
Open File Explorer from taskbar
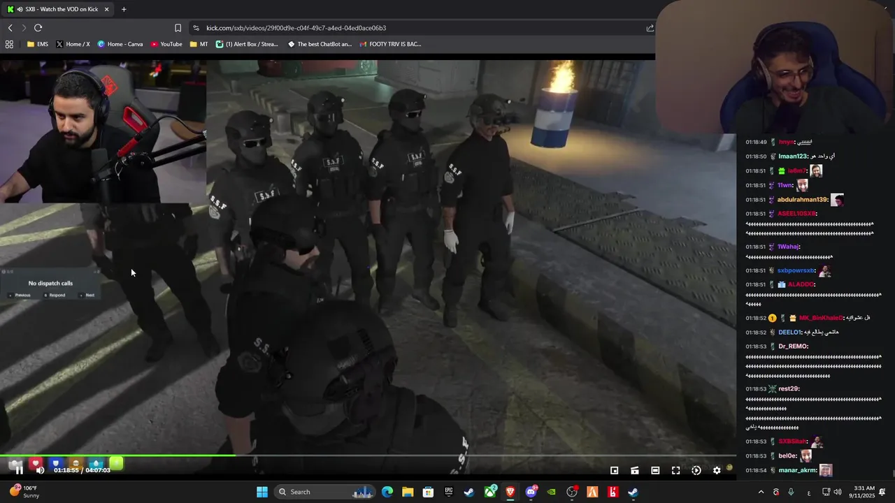(408, 492)
